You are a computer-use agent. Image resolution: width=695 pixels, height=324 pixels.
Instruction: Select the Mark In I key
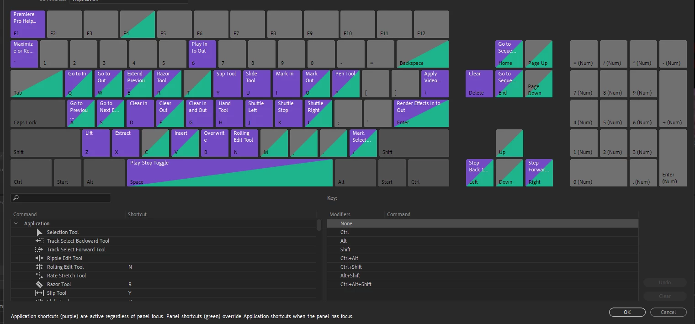(x=286, y=84)
